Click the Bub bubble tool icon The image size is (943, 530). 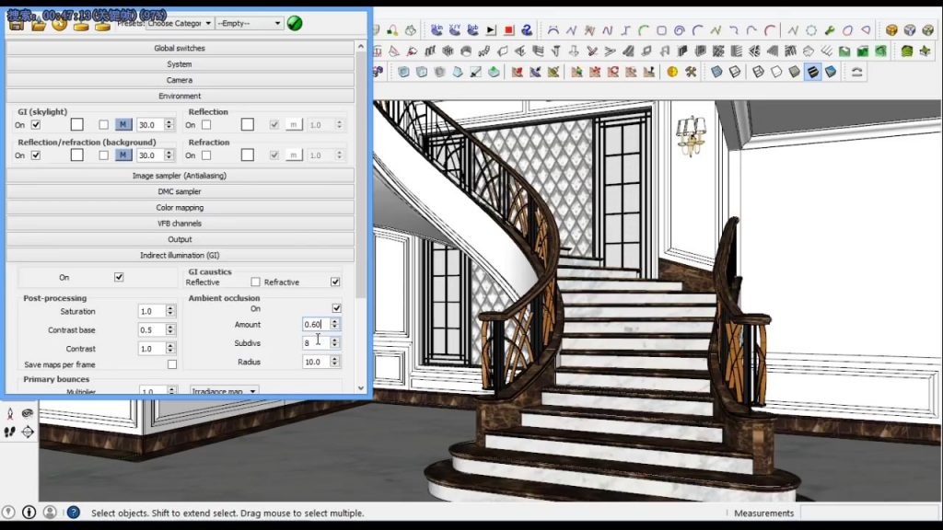click(472, 29)
